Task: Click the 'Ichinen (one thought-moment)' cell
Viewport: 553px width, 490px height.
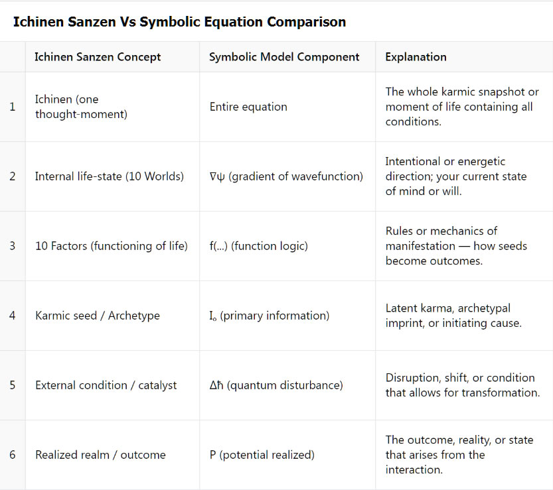Action: tap(81, 107)
